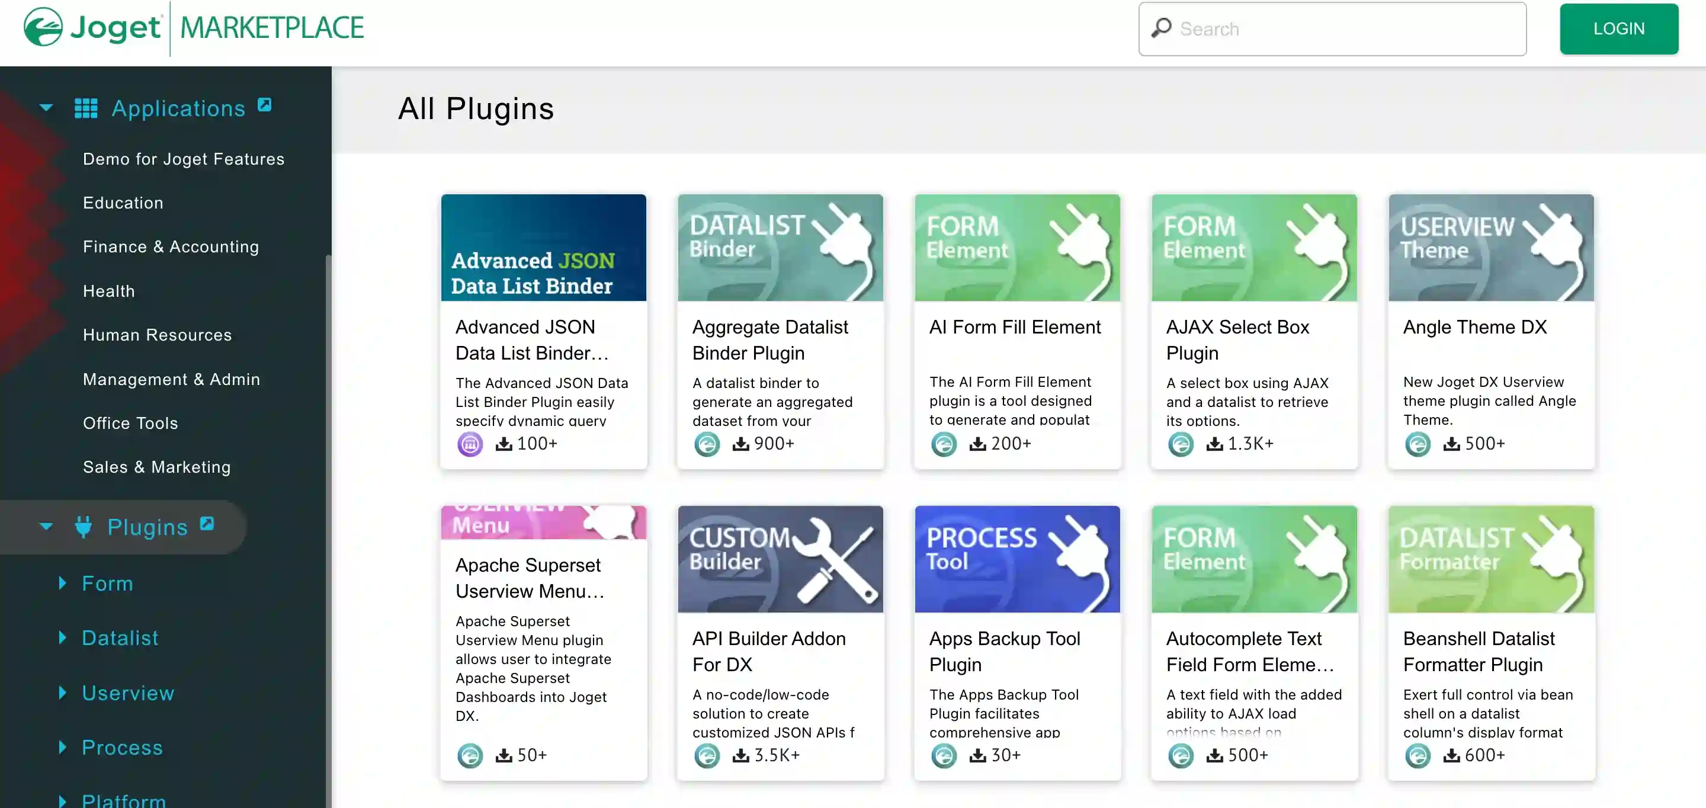Click Custom Builder banner image

[780, 559]
